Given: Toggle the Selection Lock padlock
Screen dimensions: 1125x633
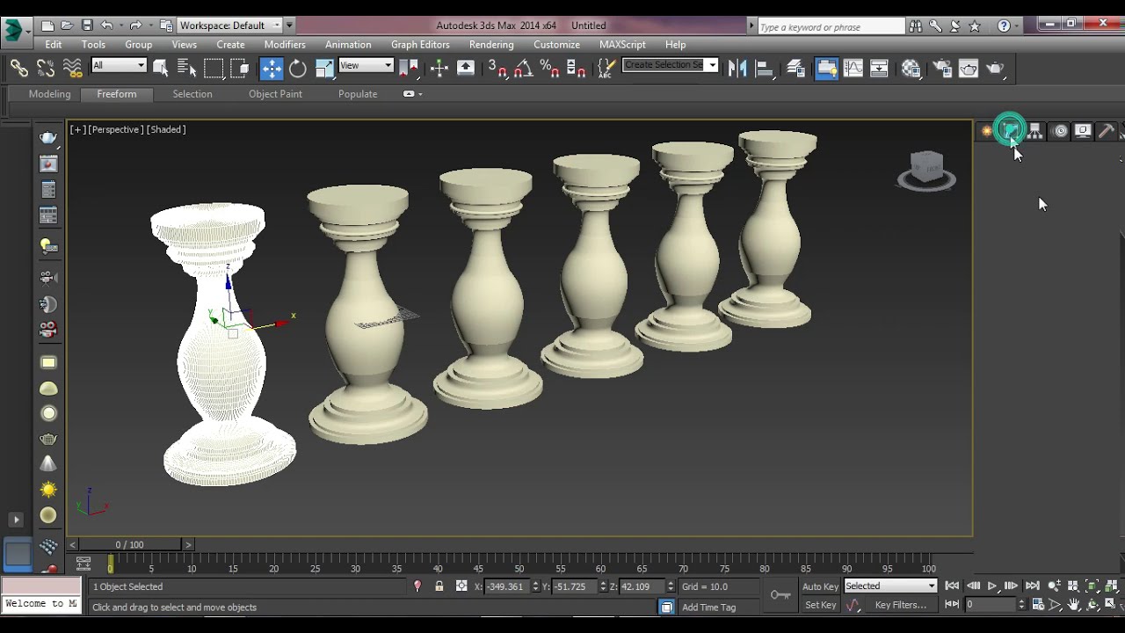Looking at the screenshot, I should point(439,586).
